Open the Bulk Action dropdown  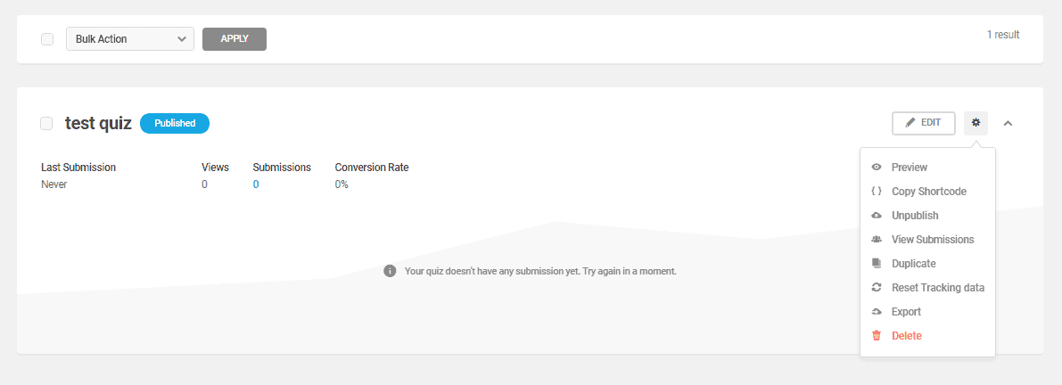point(130,39)
